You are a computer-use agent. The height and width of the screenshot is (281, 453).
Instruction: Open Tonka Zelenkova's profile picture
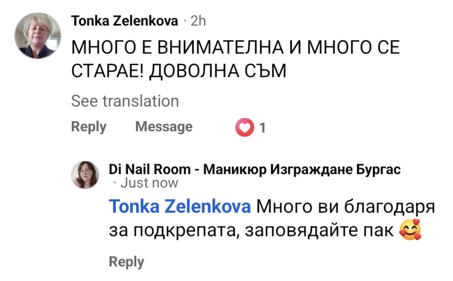38,35
